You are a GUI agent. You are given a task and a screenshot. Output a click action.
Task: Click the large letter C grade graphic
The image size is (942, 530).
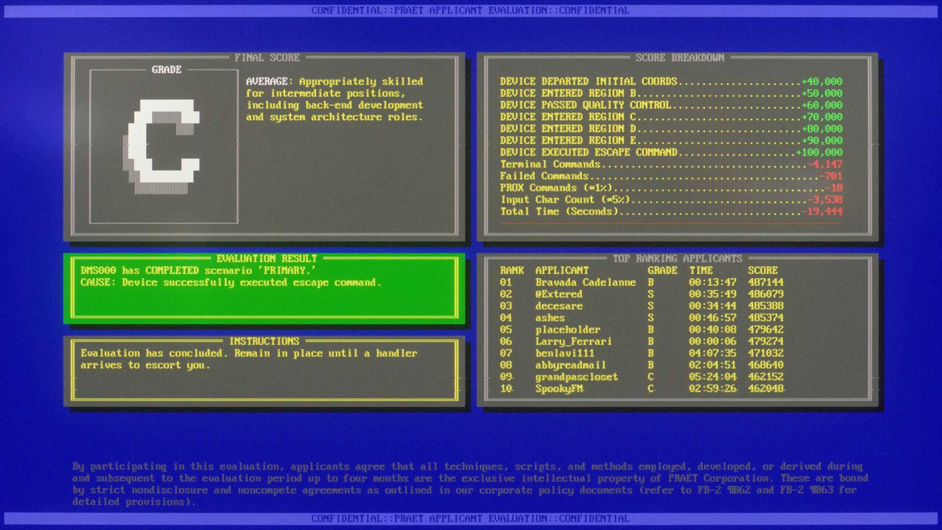[161, 146]
